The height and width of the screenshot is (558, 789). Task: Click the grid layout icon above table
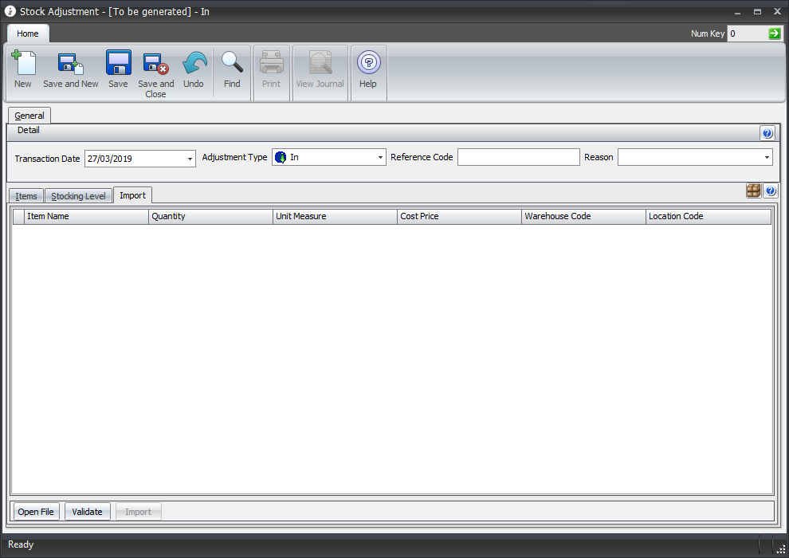[753, 191]
